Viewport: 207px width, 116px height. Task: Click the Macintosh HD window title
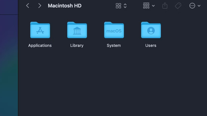[65, 6]
